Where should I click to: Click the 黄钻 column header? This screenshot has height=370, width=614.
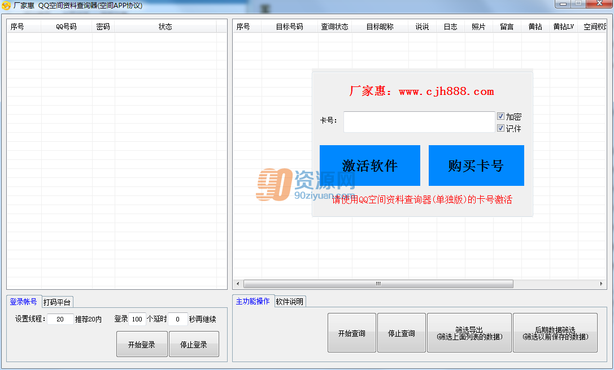(x=535, y=27)
